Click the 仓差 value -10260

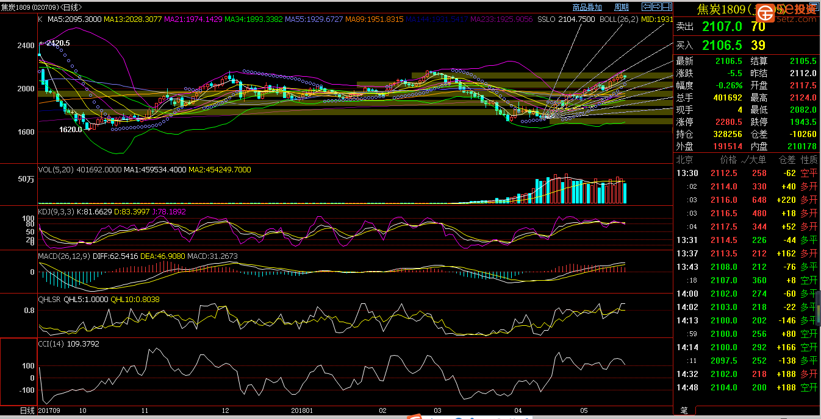(801, 134)
